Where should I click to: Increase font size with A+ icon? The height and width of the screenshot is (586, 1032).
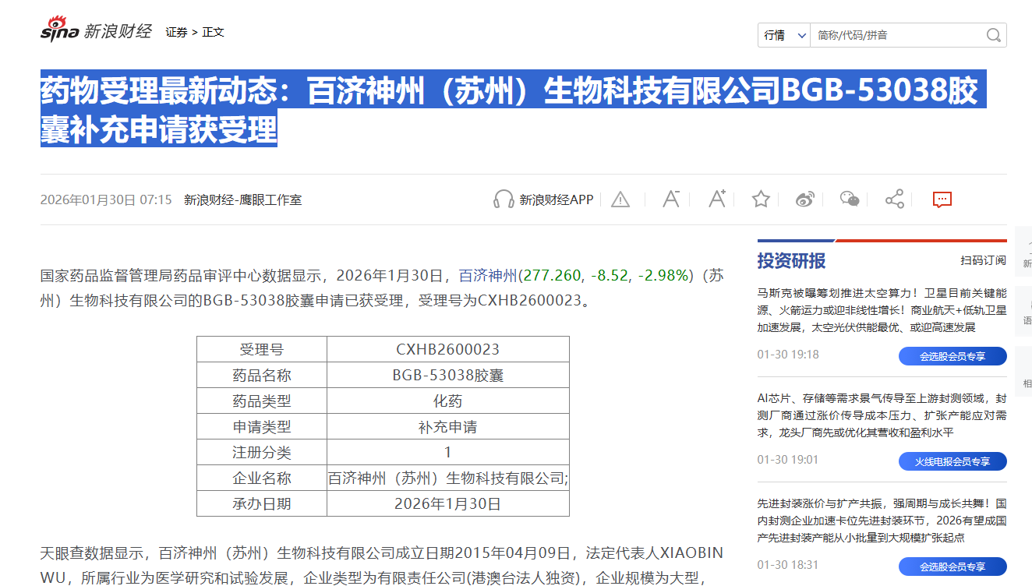[x=717, y=199]
